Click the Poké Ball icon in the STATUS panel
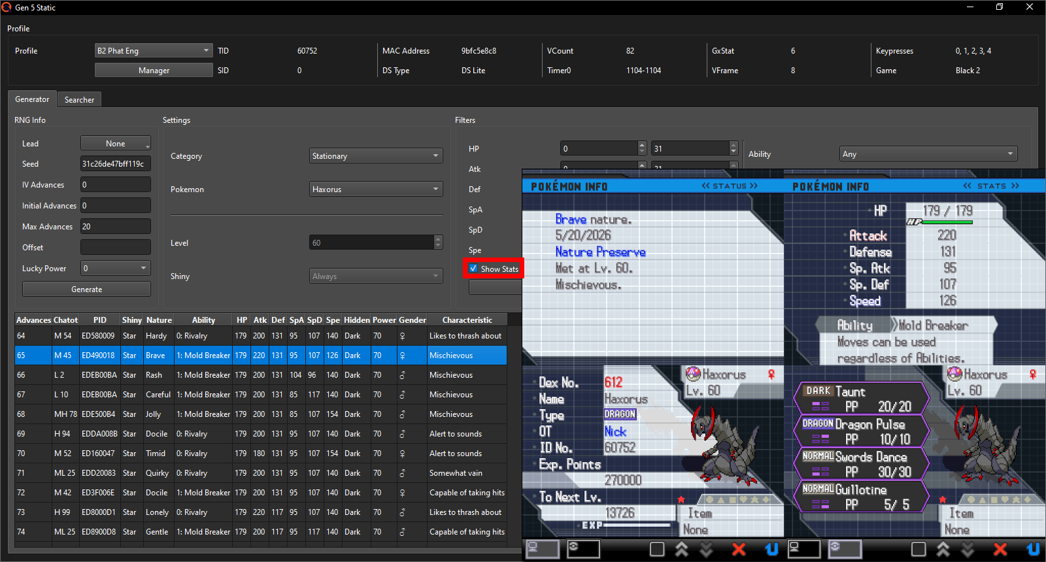The width and height of the screenshot is (1046, 562). pos(693,374)
